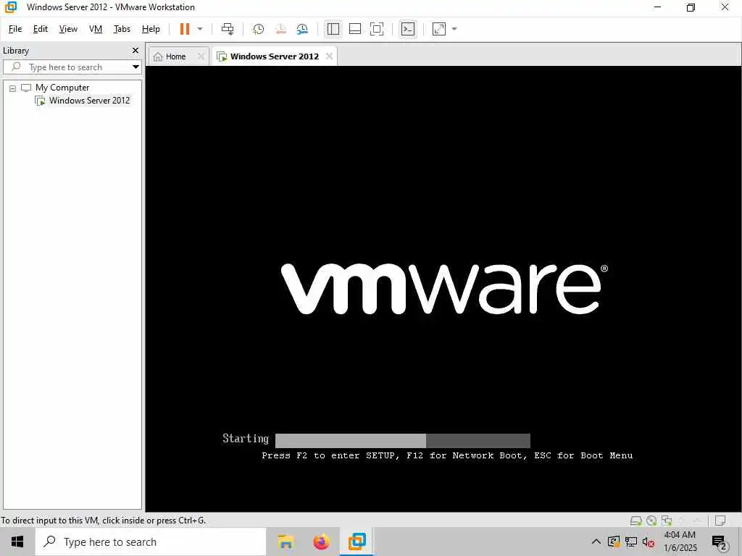This screenshot has width=742, height=556.
Task: Open File Explorer from the taskbar
Action: click(x=285, y=542)
